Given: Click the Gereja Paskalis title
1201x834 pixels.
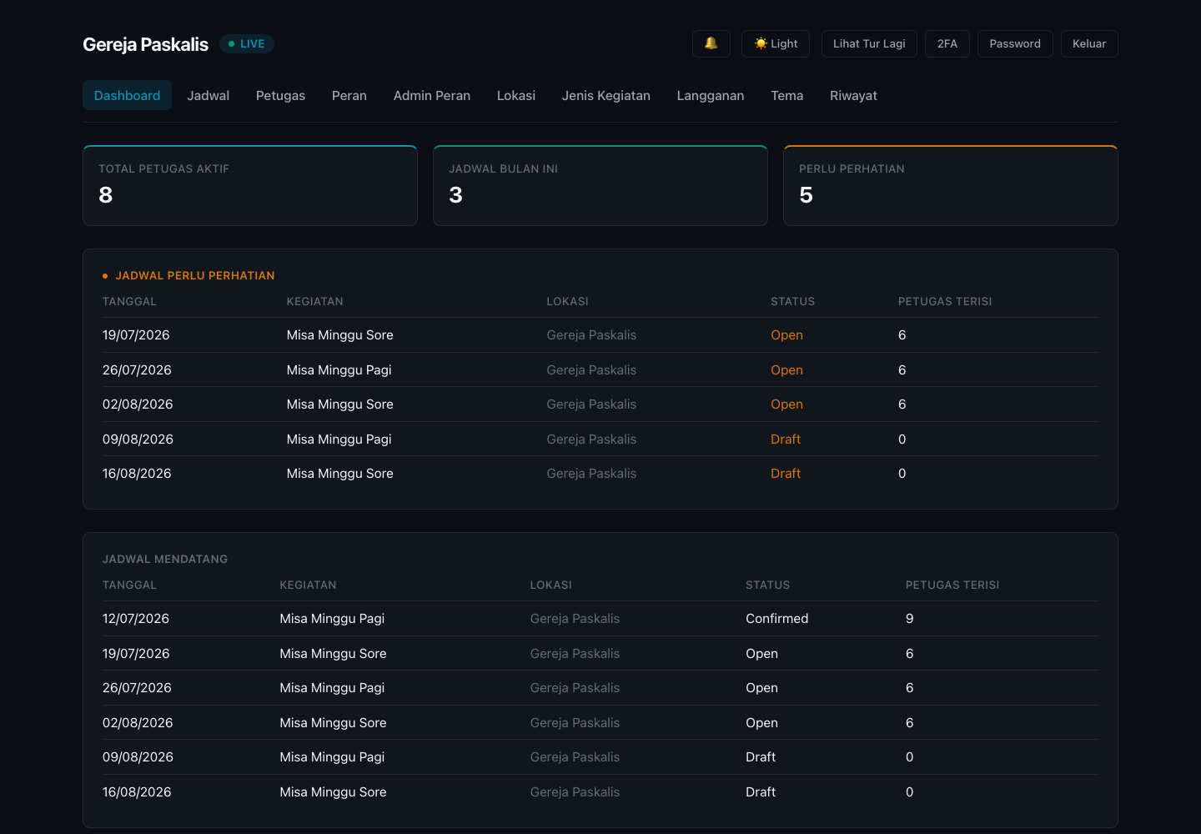Looking at the screenshot, I should coord(145,44).
